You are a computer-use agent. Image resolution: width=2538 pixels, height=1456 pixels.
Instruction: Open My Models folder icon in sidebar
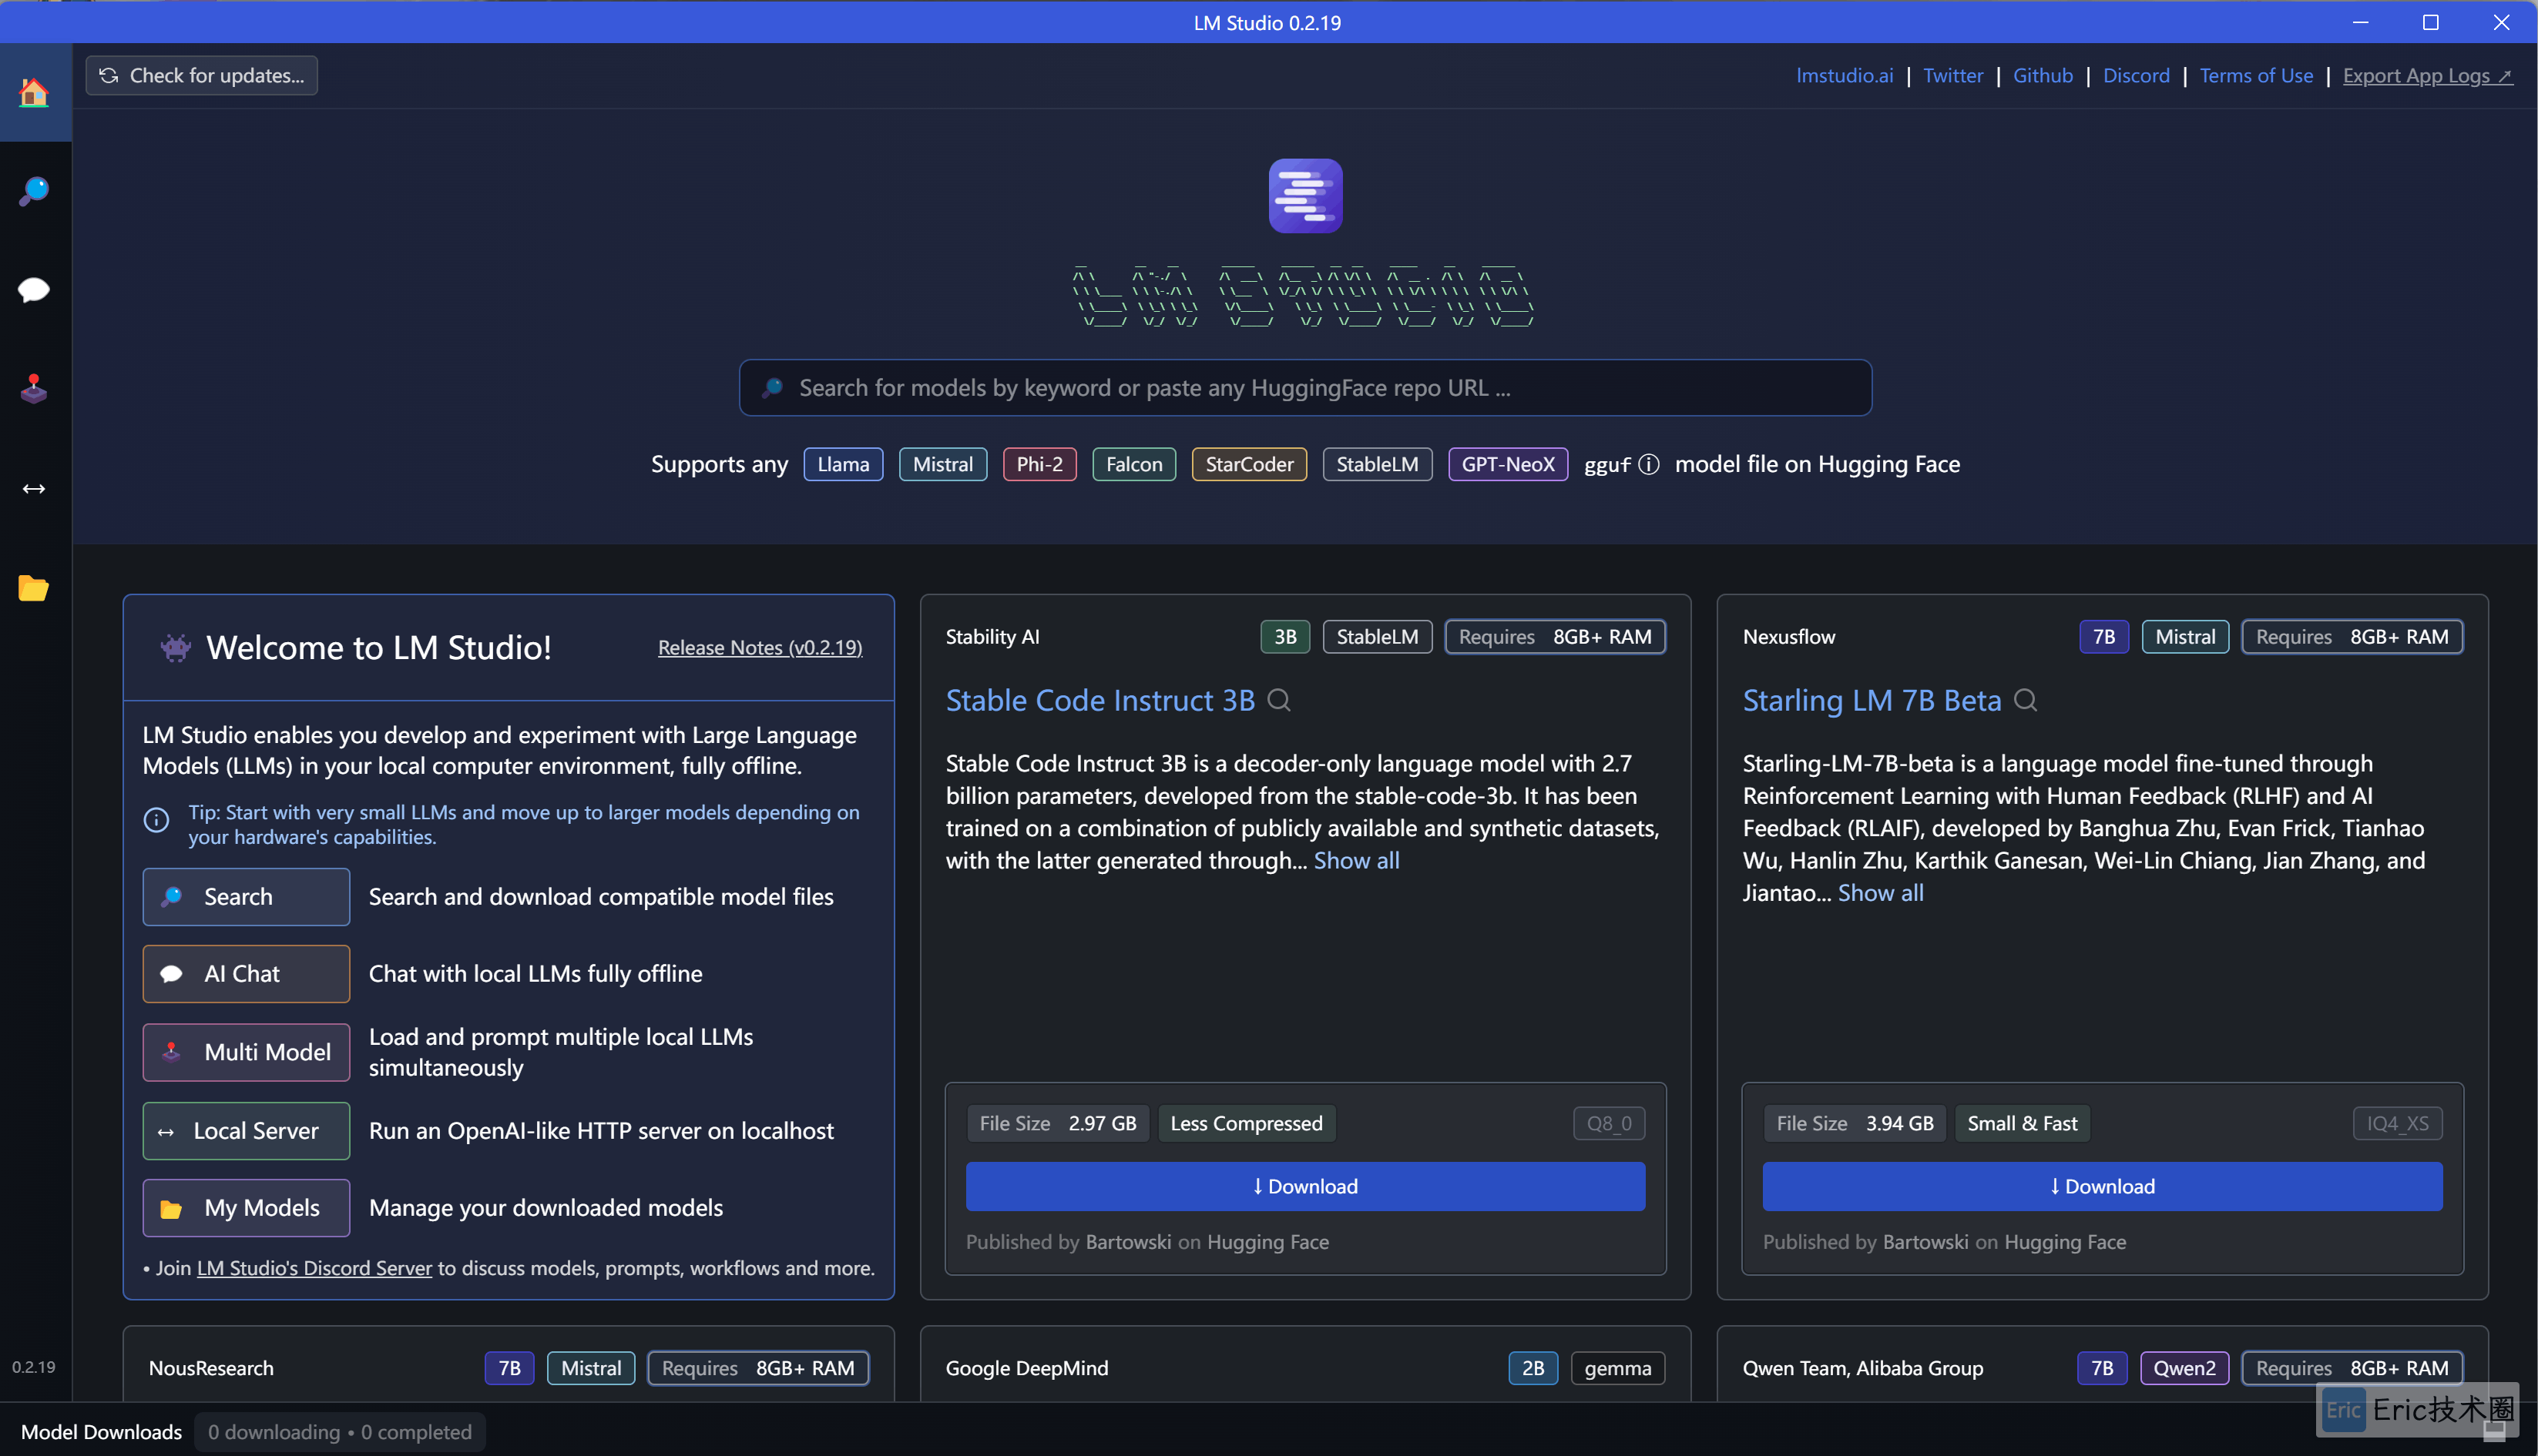point(34,588)
